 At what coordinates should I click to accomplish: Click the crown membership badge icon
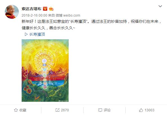[x=51, y=9]
